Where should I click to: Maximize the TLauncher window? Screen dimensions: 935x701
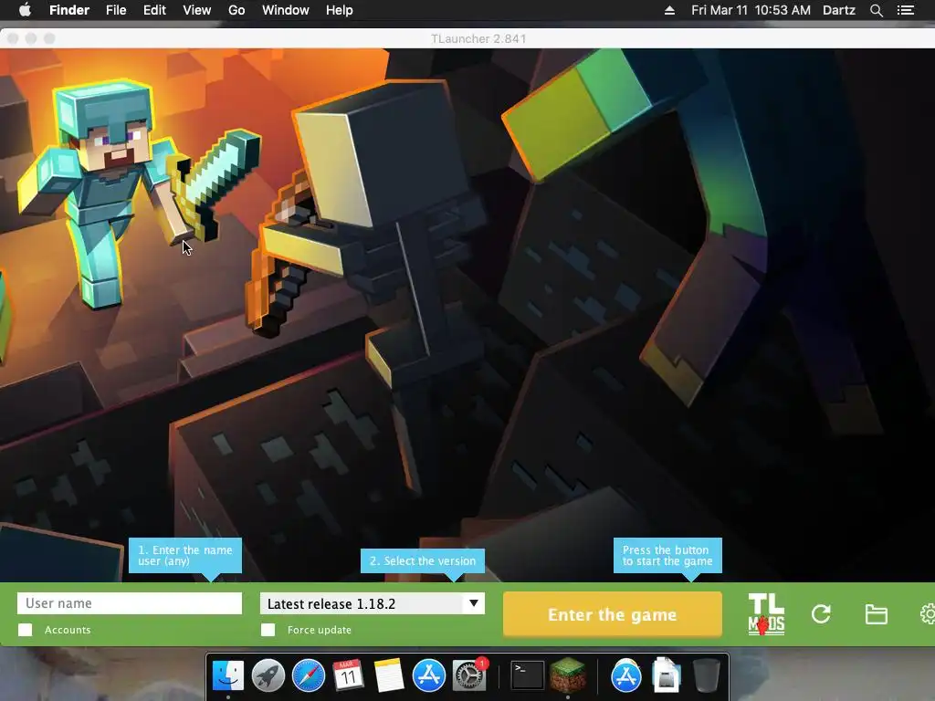pyautogui.click(x=49, y=38)
